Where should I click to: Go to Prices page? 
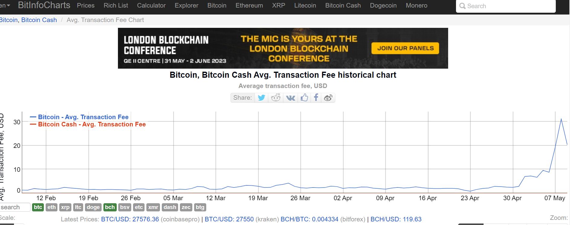click(86, 5)
